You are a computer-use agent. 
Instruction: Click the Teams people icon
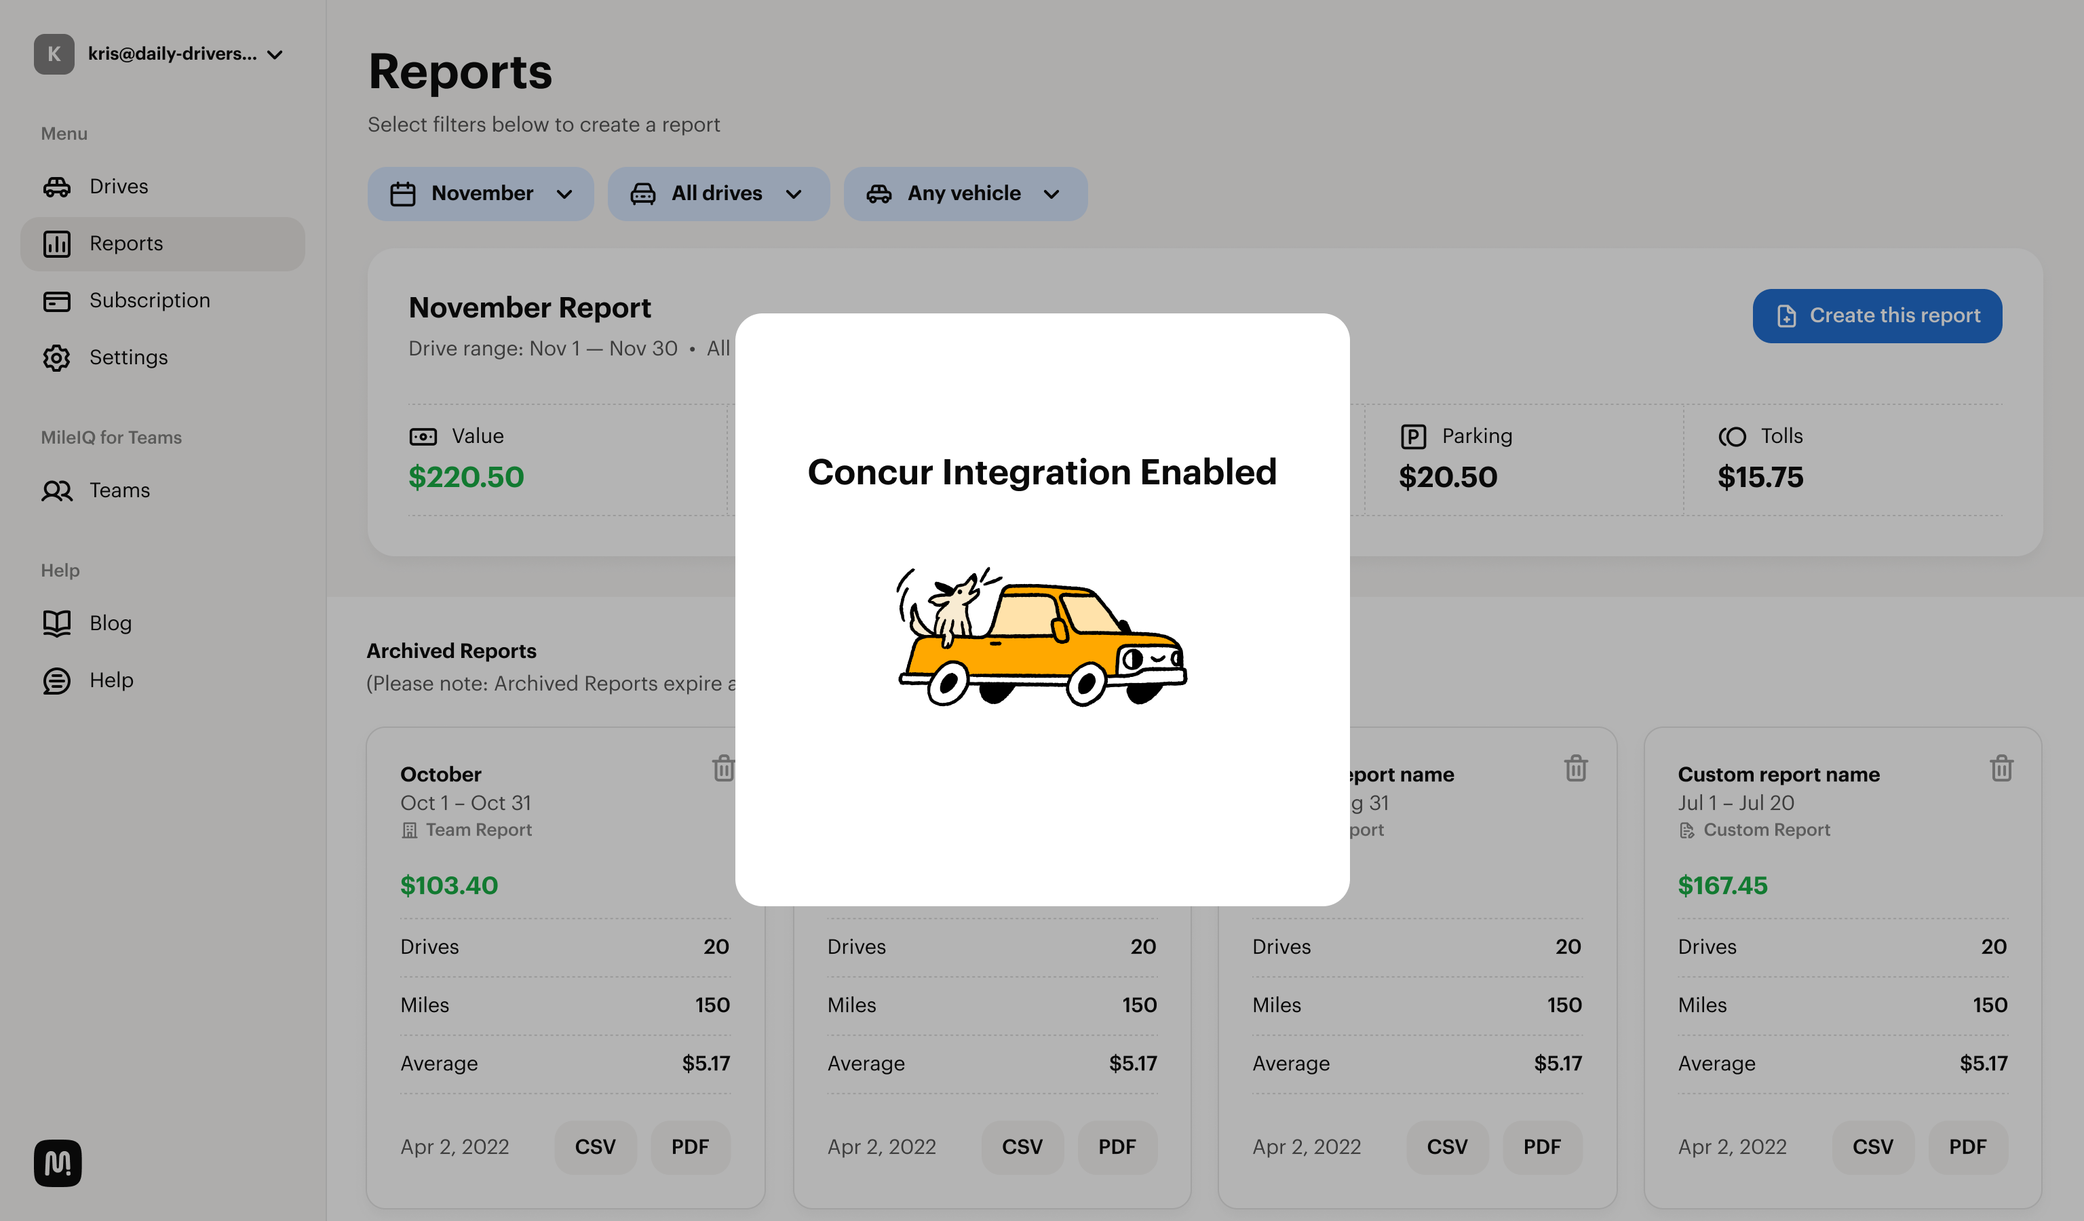tap(56, 491)
